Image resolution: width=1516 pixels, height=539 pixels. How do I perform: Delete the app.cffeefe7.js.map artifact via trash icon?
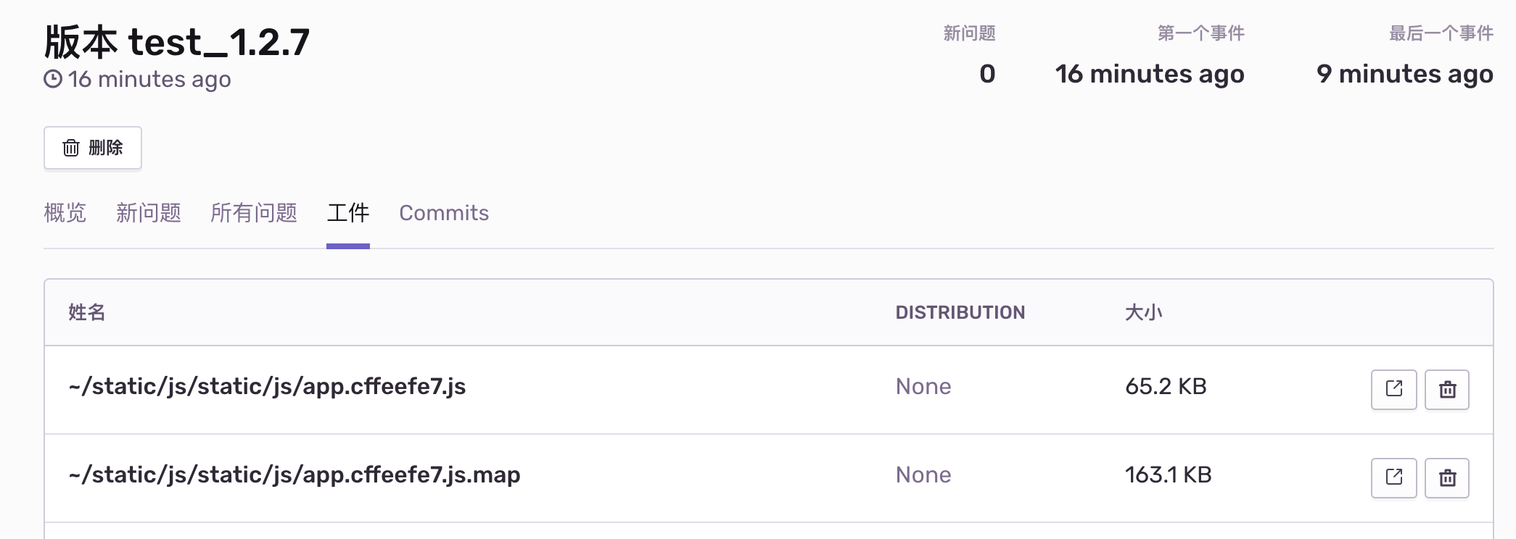[1446, 477]
